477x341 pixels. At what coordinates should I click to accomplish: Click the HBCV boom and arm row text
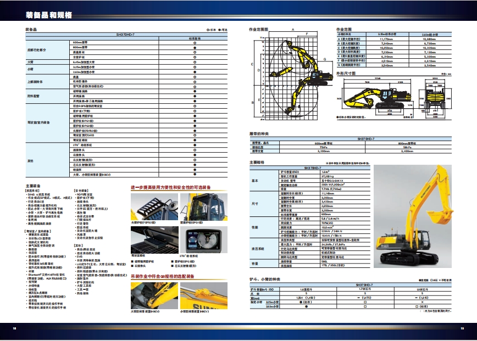click(x=92, y=175)
